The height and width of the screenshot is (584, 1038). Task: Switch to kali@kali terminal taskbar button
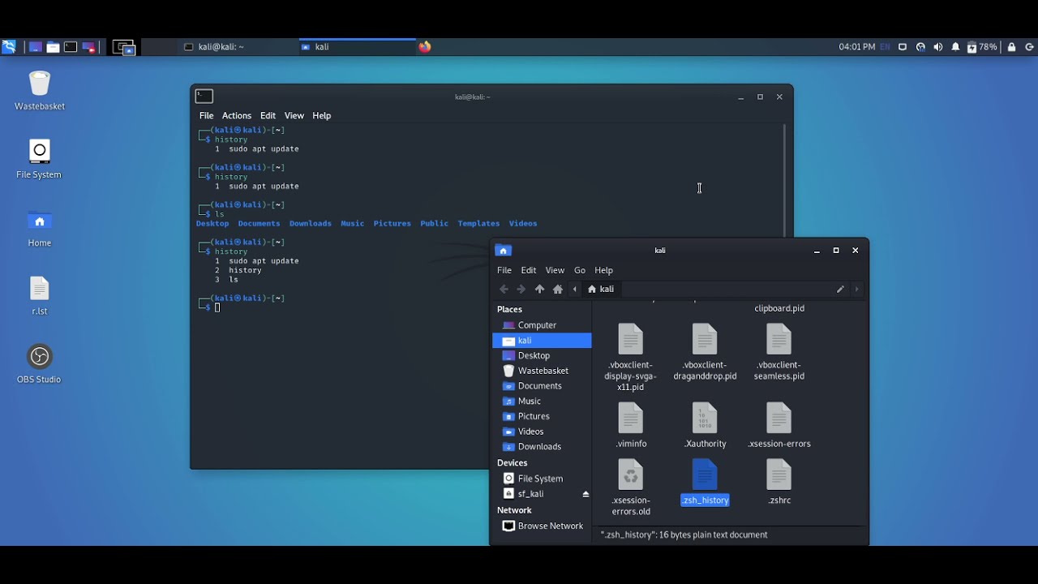coord(219,47)
